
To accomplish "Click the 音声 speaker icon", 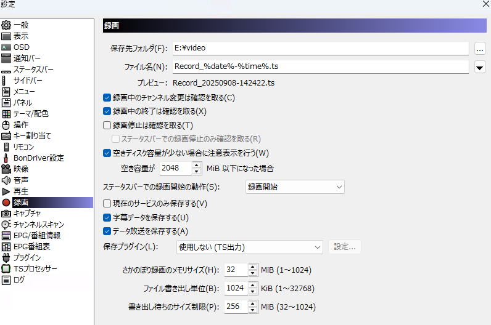I will click(x=6, y=180).
